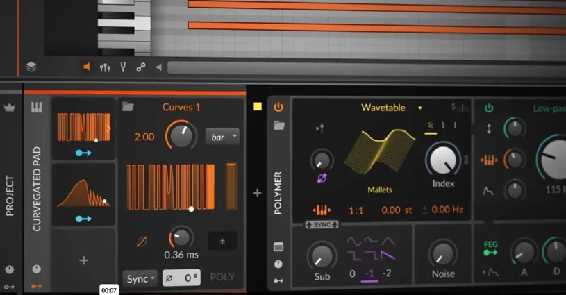Toggle the POLY mode in Curves panel

[x=222, y=278]
